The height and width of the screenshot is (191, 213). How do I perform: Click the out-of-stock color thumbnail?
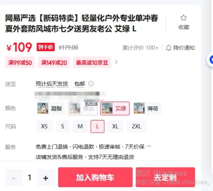(x=83, y=108)
